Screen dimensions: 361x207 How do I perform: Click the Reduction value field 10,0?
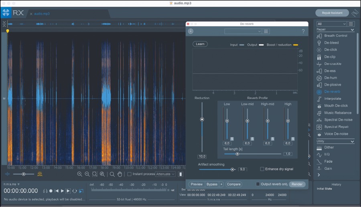coord(202,157)
